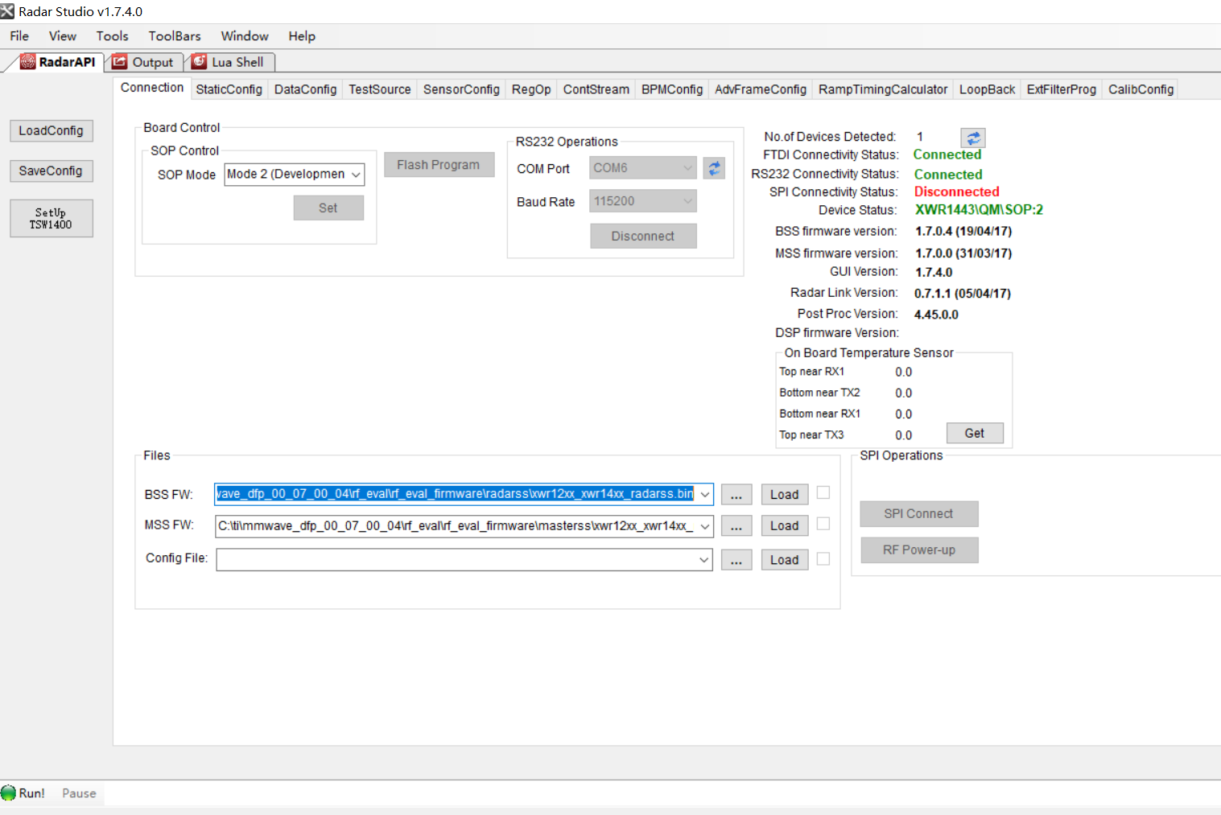Viewport: 1221px width, 815px height.
Task: Switch to the CalibConfig tab
Action: 1141,89
